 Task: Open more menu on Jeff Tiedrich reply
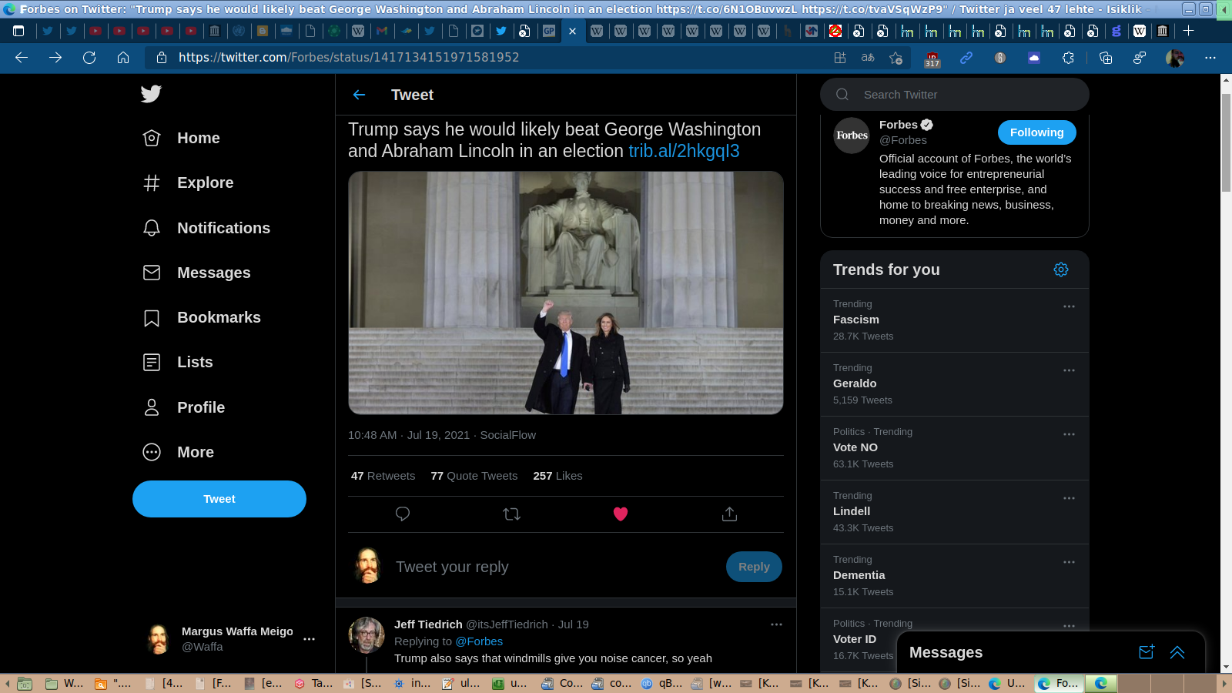pyautogui.click(x=776, y=624)
